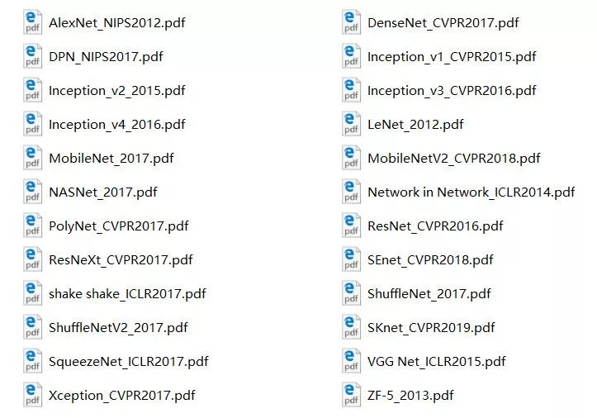Click the Inception_v2_2015.pdf file name
Screen dimensions: 597x418
117,91
